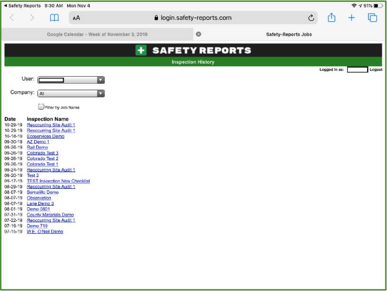387x291 pixels.
Task: Click the SAFETY REPORTS banner title
Action: click(x=202, y=51)
